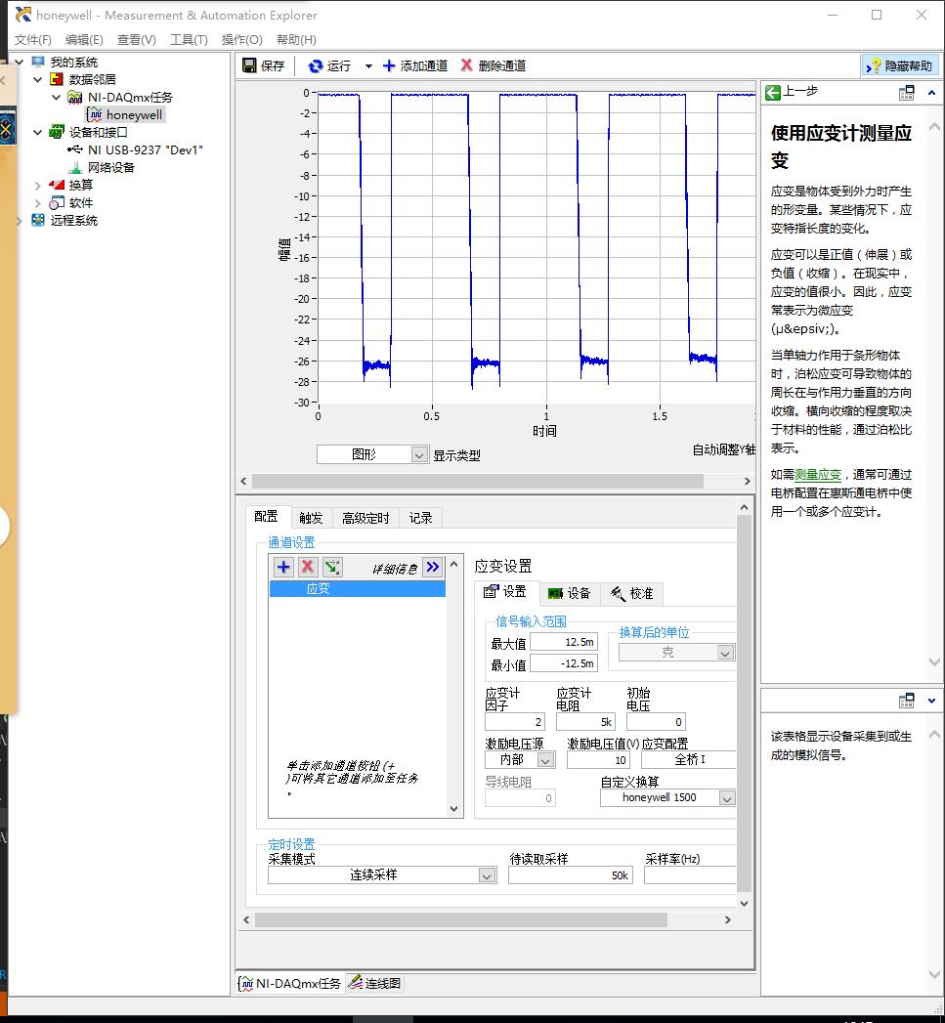Click the green arrow icon in 通道设置
945x1023 pixels.
331,567
